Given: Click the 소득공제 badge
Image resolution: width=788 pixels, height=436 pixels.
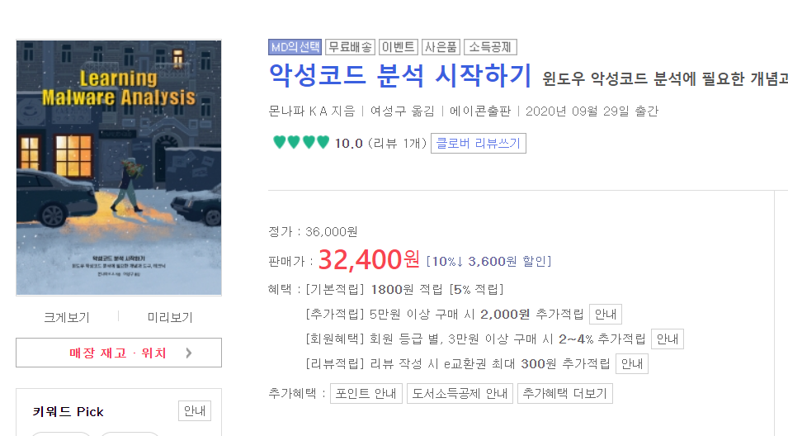Looking at the screenshot, I should pos(490,47).
